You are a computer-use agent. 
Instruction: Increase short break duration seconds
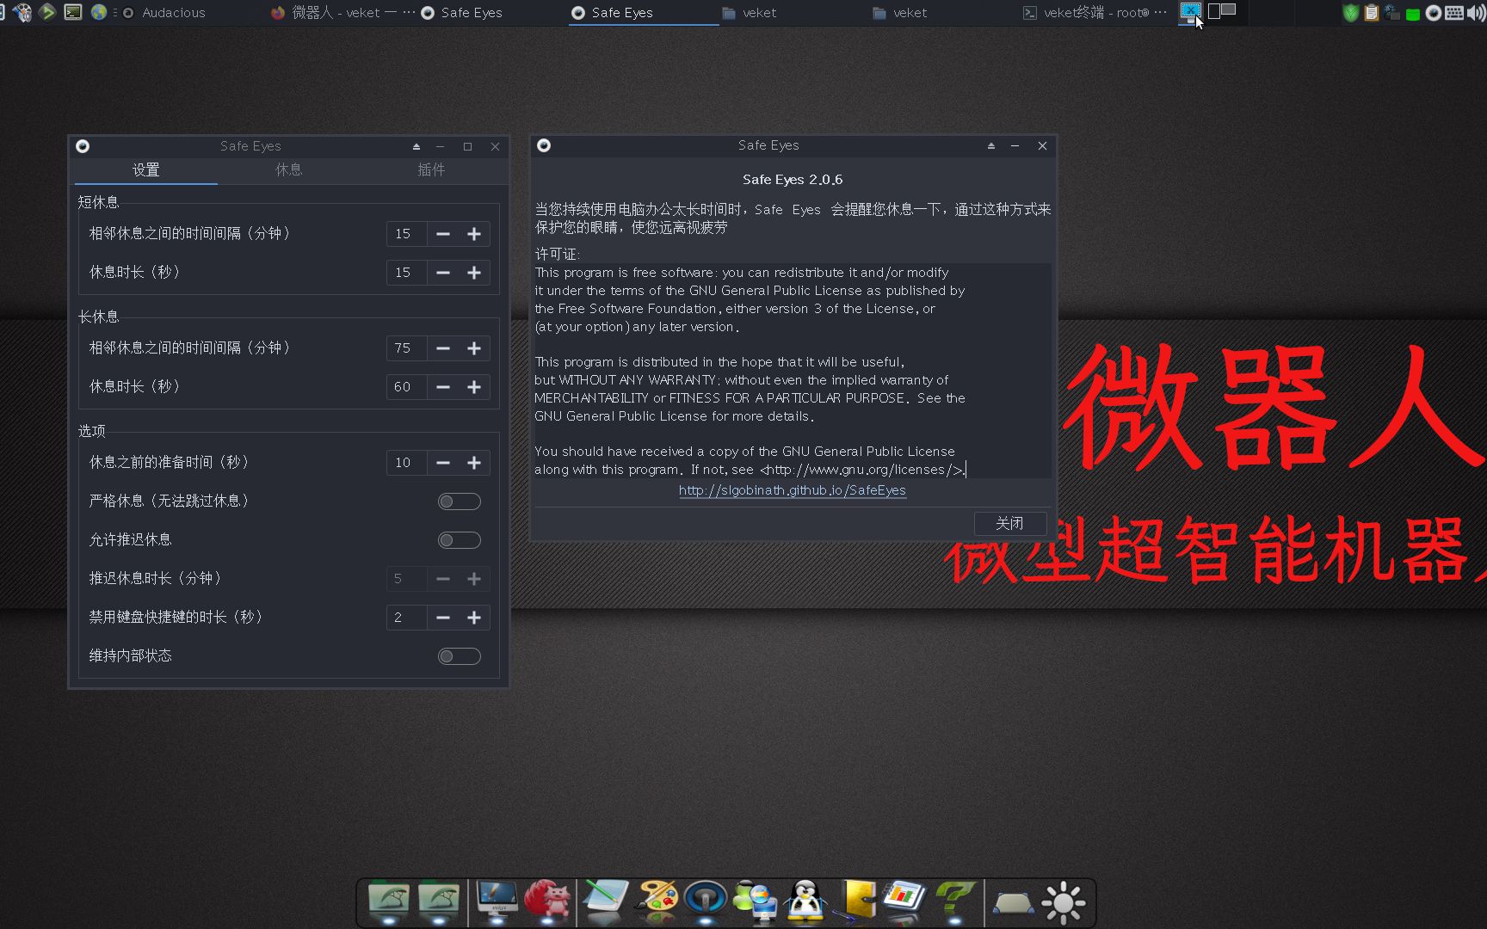point(474,273)
